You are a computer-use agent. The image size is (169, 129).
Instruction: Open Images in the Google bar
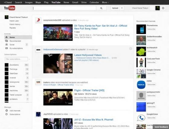(x=29, y=2)
